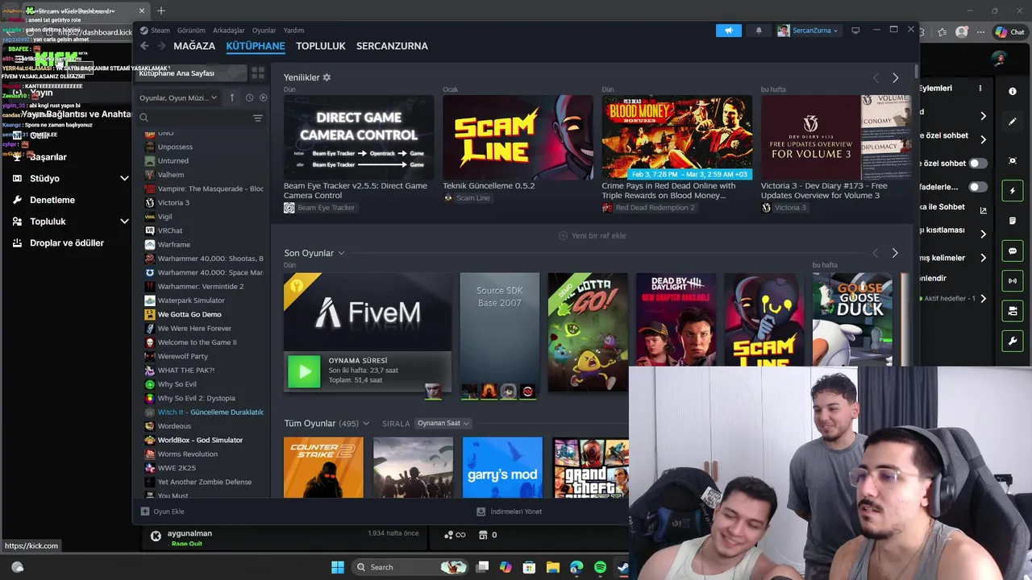Open Denetleme in Kick dashboard sidebar

tap(52, 200)
